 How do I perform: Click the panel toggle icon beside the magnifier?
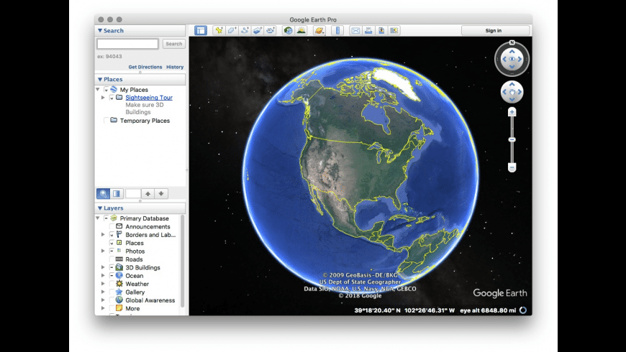(x=116, y=193)
